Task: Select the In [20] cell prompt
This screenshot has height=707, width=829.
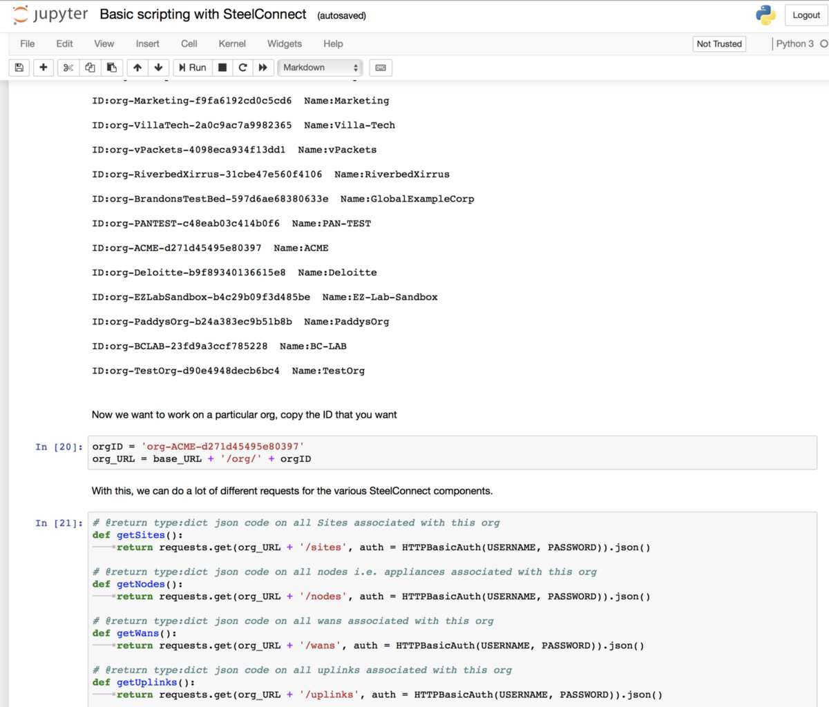Action: (x=59, y=447)
